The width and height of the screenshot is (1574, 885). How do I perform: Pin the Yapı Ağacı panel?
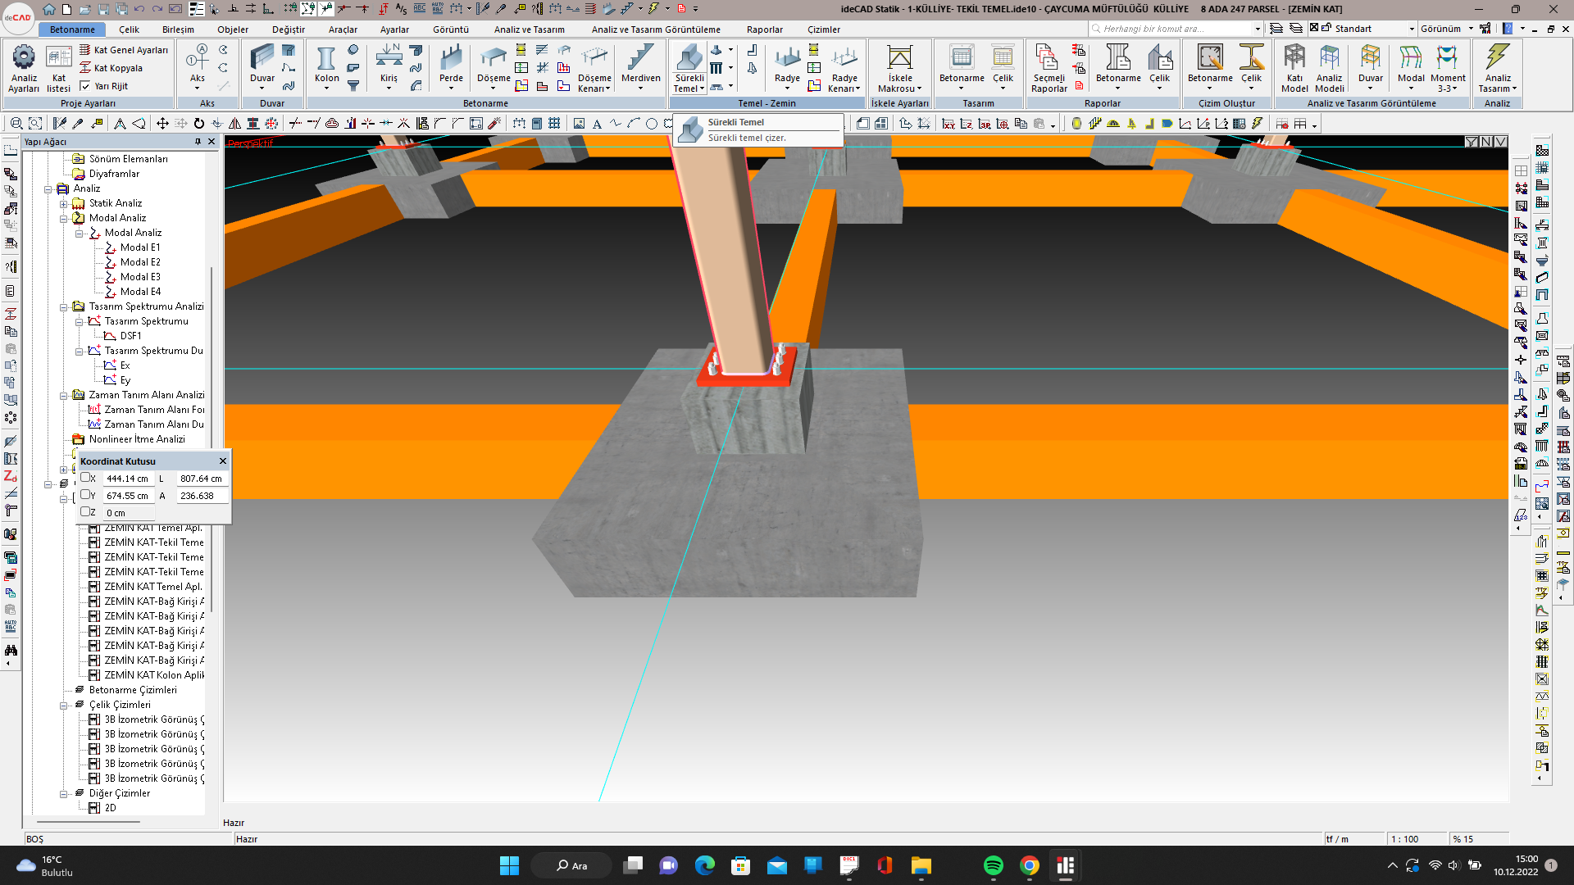pyautogui.click(x=198, y=142)
